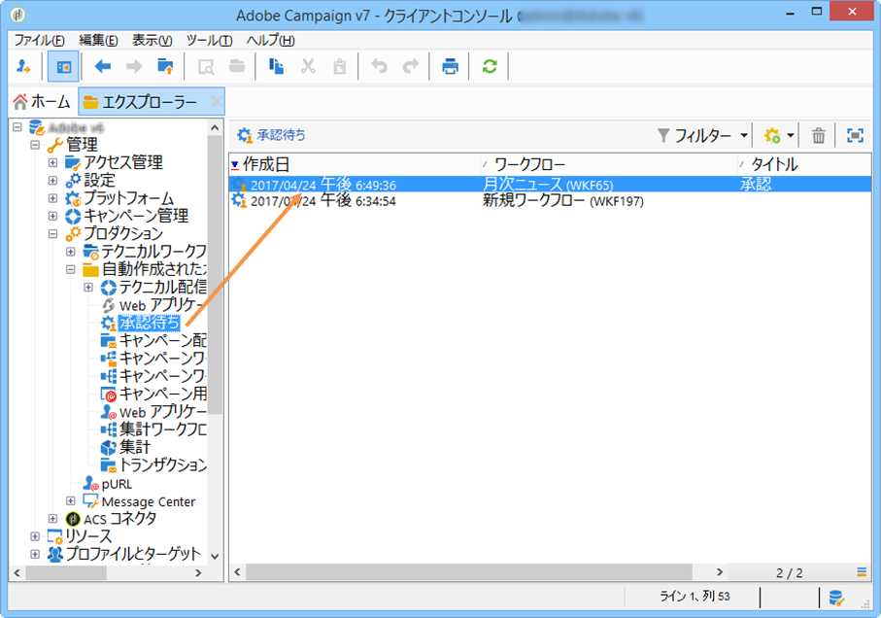Click the database status icon in status bar
This screenshot has height=618, width=881.
[x=836, y=598]
